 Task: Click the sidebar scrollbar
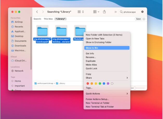(31, 43)
